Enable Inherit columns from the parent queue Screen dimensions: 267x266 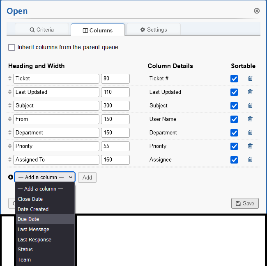click(x=12, y=48)
